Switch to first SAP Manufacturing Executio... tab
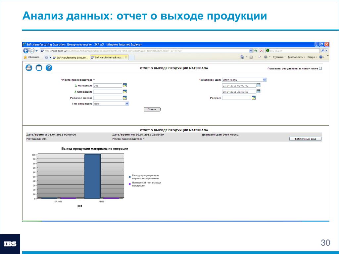The image size is (339, 254). [x=71, y=58]
